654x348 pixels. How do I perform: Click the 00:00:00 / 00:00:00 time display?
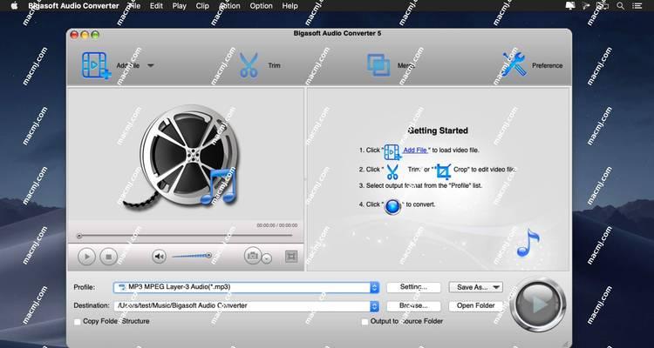click(x=277, y=225)
